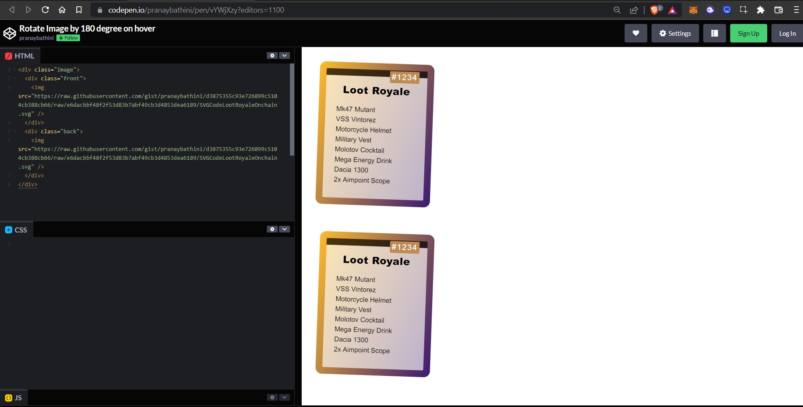Screen dimensions: 803x407
Task: Open the browser home page
Action: click(62, 10)
